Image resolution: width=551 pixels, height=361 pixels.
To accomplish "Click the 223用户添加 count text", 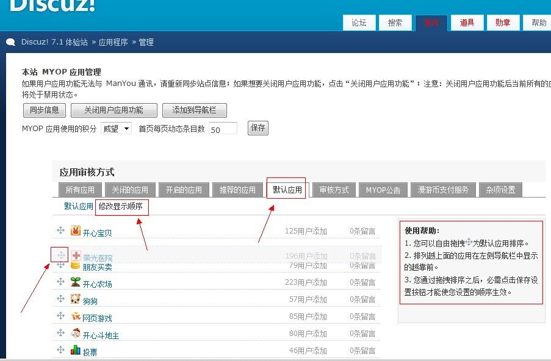I will coord(306,282).
